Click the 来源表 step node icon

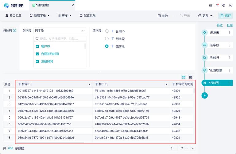[x=204, y=32]
